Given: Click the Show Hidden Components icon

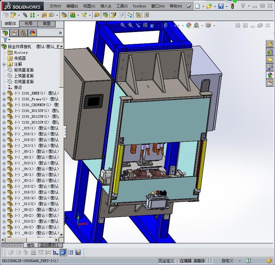Looking at the screenshot, I should tap(64, 15).
